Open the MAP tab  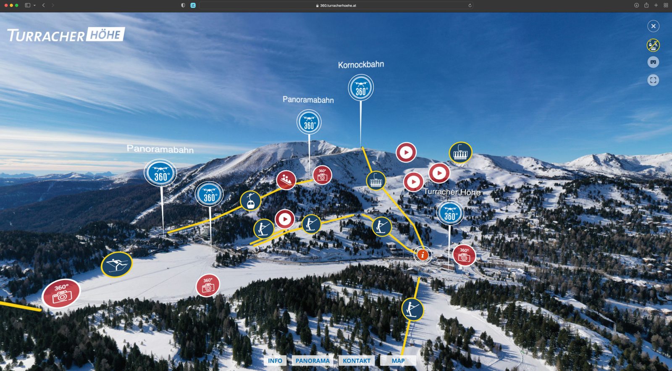(x=398, y=360)
